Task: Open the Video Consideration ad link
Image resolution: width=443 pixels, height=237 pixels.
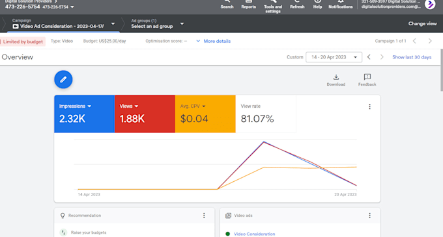Action: 254,234
